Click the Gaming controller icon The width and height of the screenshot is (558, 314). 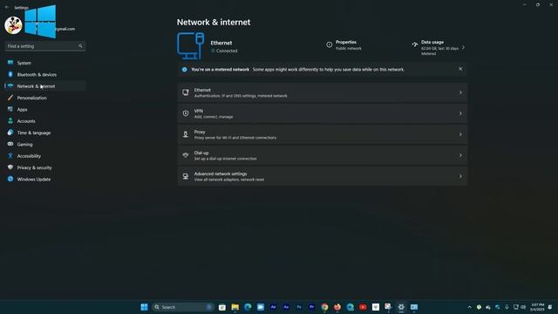pyautogui.click(x=10, y=144)
